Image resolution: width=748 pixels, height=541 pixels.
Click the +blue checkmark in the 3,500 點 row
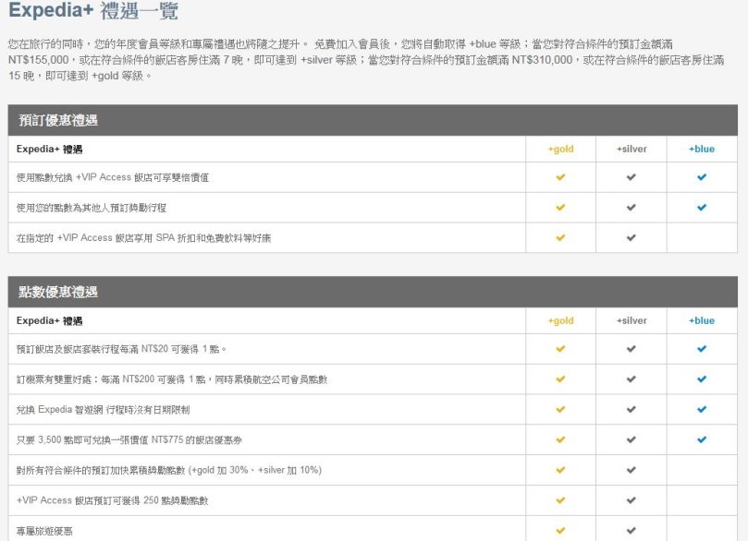tap(702, 440)
